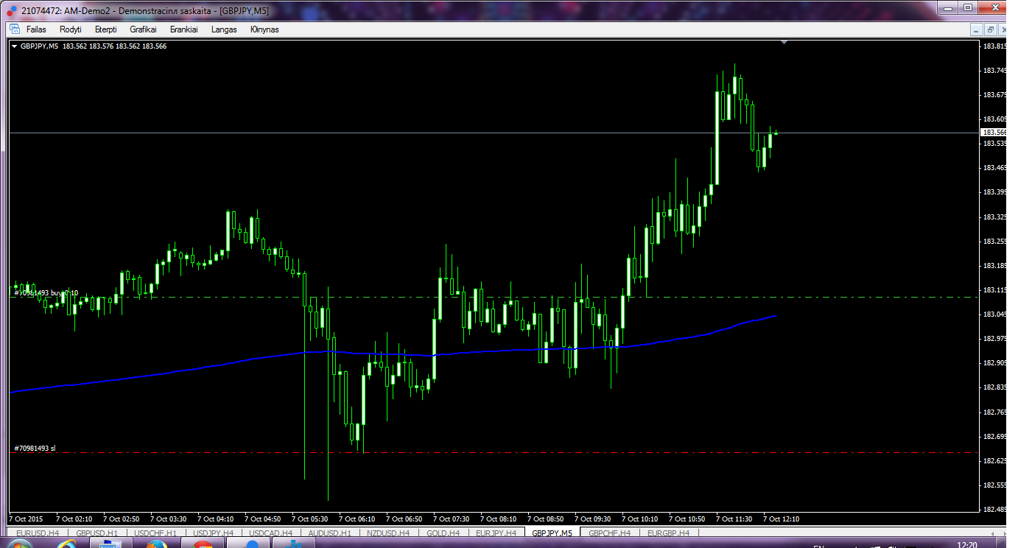The width and height of the screenshot is (1018, 548).
Task: Click the OHLC values 183.562 183.576 text
Action: [88, 46]
